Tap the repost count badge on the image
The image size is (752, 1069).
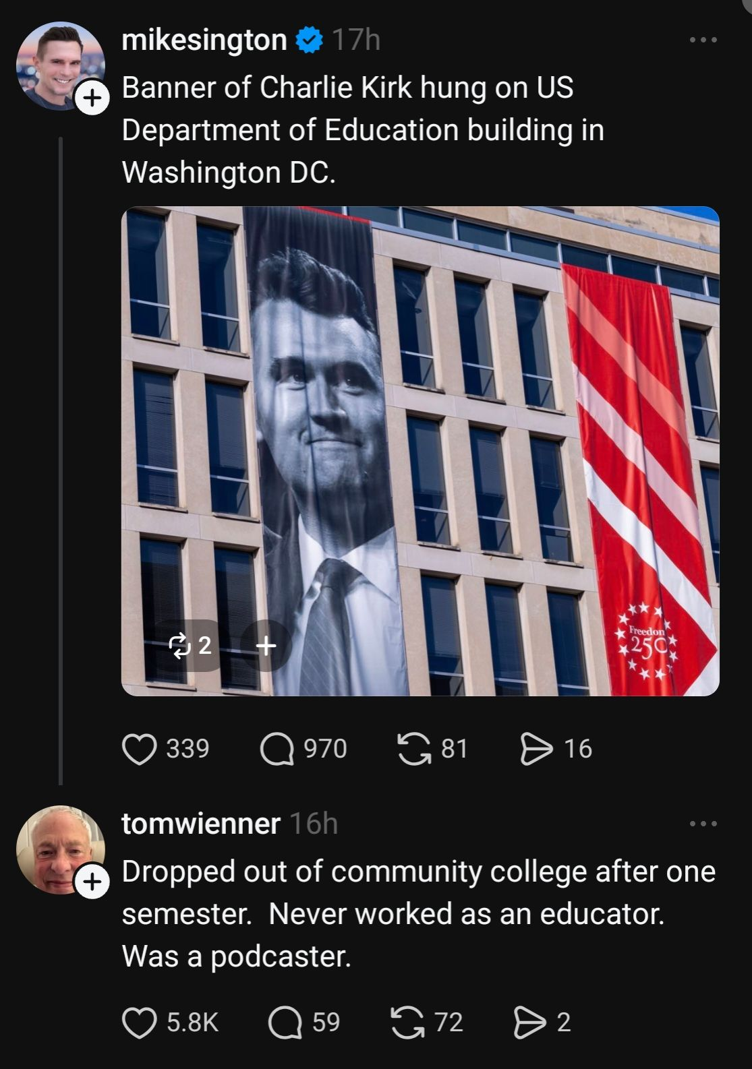click(191, 646)
